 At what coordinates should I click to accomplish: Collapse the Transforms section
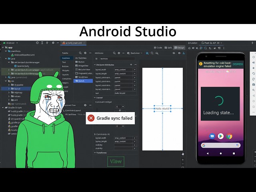click(x=95, y=153)
